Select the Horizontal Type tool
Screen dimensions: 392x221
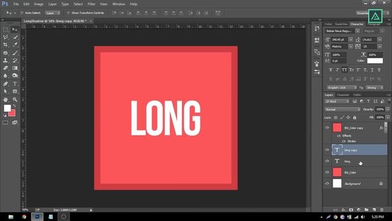[x=15, y=83]
